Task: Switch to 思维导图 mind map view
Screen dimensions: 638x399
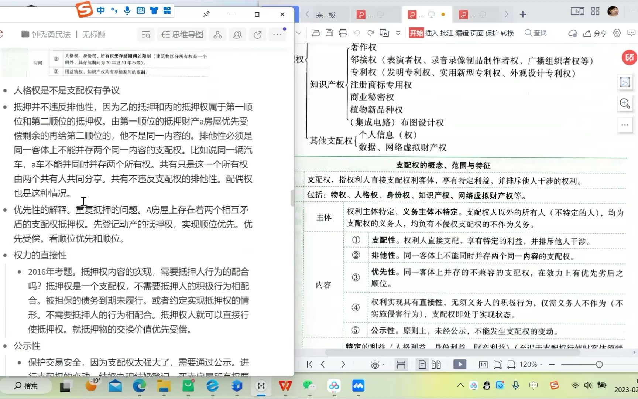Action: pos(182,35)
